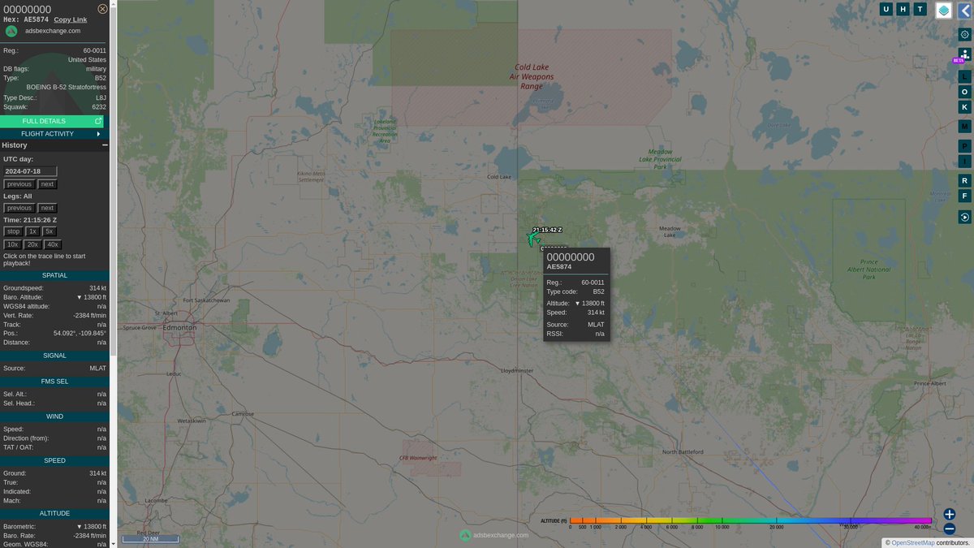
Task: Click the Edmonton city label
Action: (179, 328)
